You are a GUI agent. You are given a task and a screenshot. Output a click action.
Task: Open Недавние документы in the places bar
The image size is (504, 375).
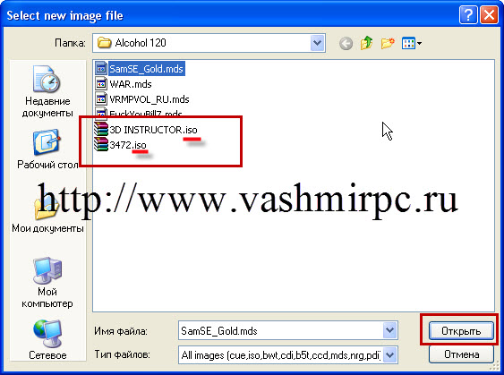47,92
